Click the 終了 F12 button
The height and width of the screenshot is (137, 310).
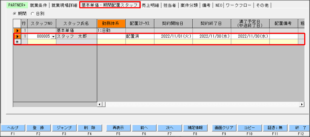(x=300, y=128)
